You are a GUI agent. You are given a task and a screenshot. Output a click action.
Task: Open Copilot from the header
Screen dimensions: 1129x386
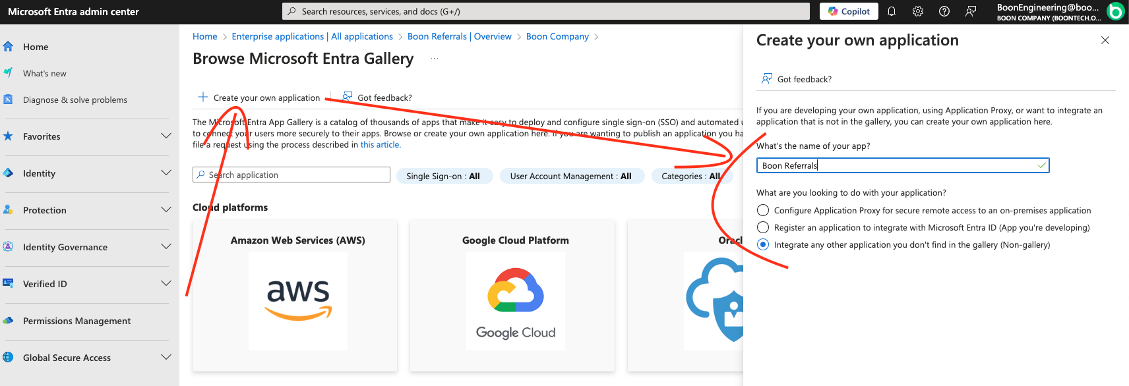pyautogui.click(x=849, y=11)
